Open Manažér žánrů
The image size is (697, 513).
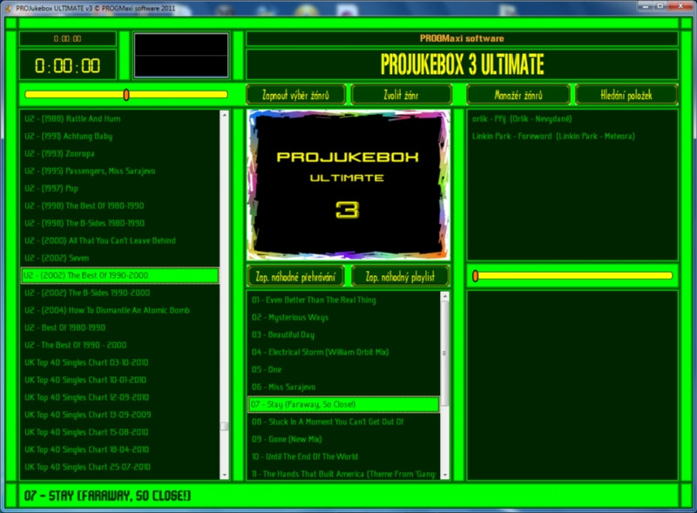coord(518,95)
